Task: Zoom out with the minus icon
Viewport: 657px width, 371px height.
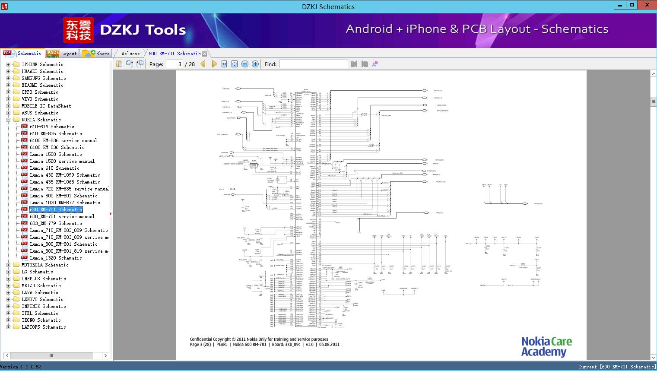Action: [x=245, y=64]
